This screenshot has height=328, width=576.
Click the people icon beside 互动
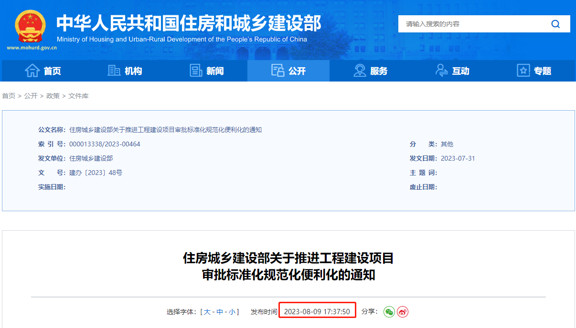[442, 71]
